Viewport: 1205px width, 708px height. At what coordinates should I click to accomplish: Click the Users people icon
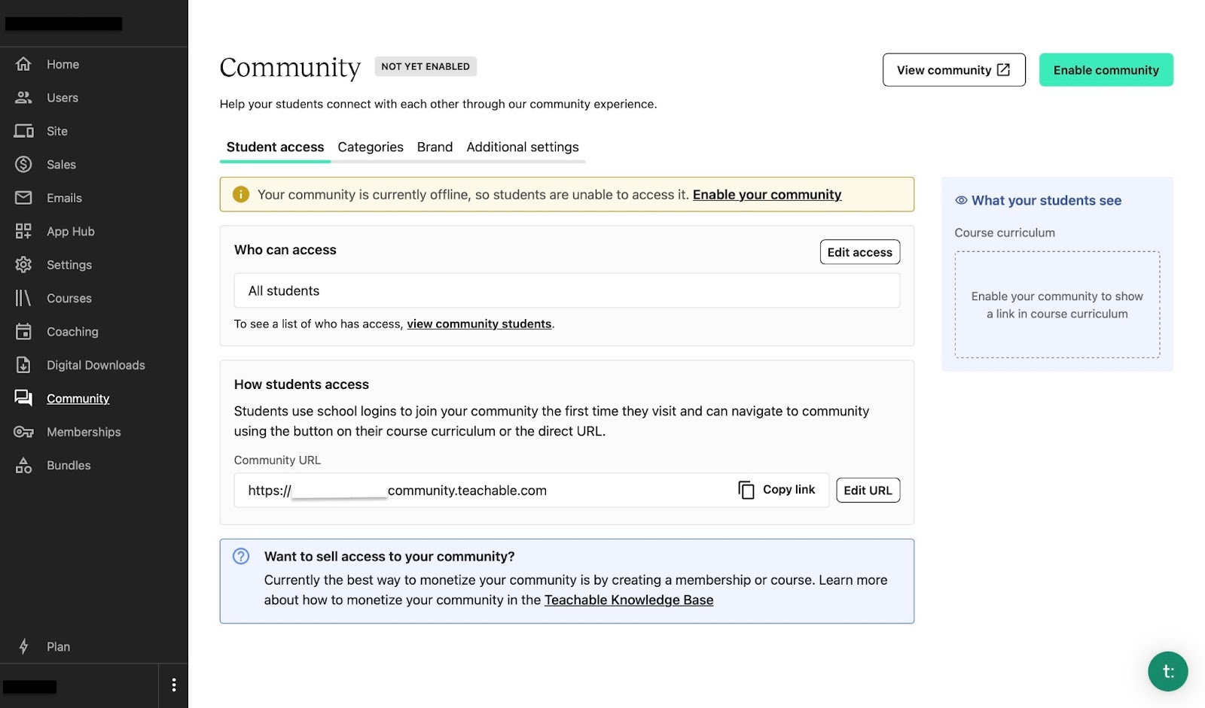(23, 98)
